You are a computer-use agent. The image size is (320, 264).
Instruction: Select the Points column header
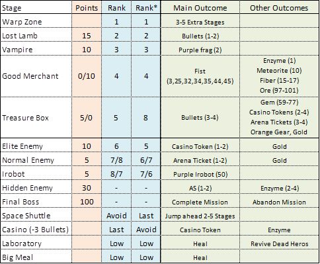(87, 8)
